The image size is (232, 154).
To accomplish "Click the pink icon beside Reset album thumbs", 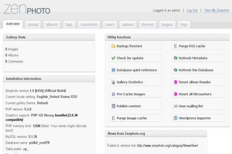I will pos(176,82).
